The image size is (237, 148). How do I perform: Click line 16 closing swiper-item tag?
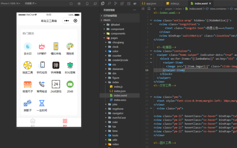[174, 70]
